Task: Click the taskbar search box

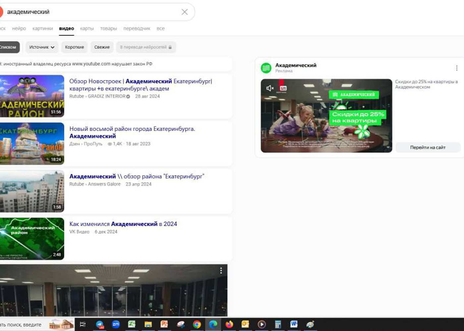Action: point(37,325)
